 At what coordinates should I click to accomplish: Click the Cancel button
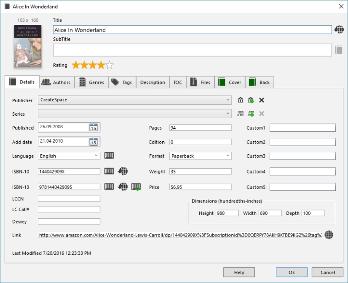(328, 273)
